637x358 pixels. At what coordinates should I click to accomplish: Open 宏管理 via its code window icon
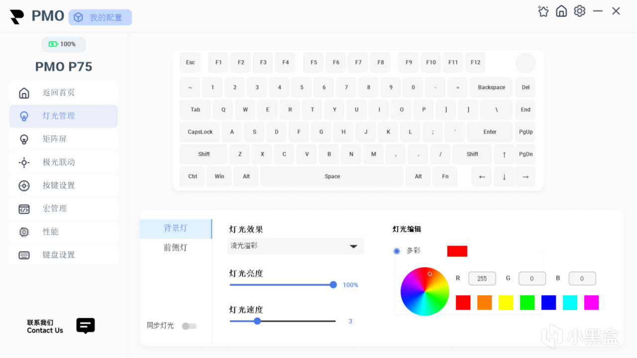coord(24,209)
